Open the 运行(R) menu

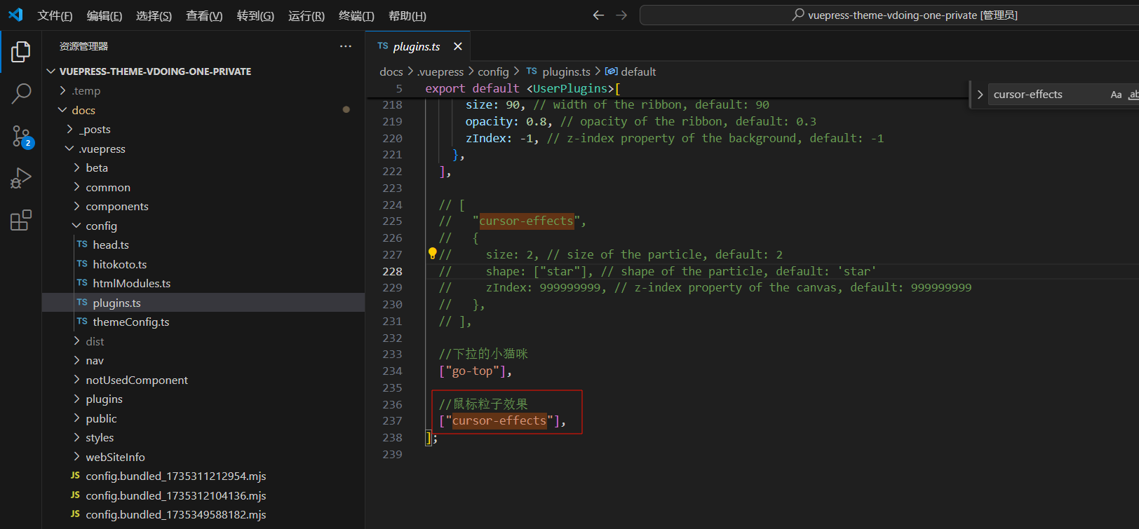pos(306,15)
